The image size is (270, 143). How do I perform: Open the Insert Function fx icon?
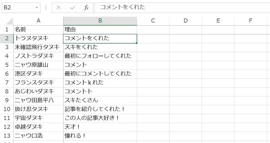pyautogui.click(x=86, y=8)
